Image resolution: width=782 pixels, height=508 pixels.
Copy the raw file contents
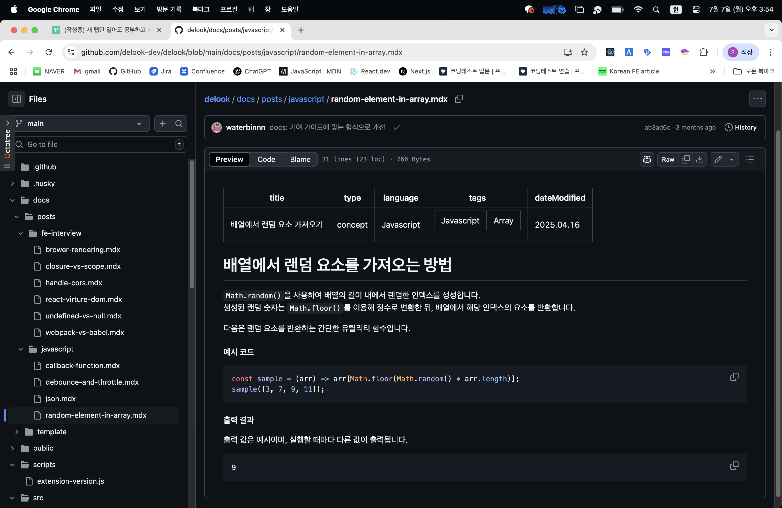(x=686, y=159)
